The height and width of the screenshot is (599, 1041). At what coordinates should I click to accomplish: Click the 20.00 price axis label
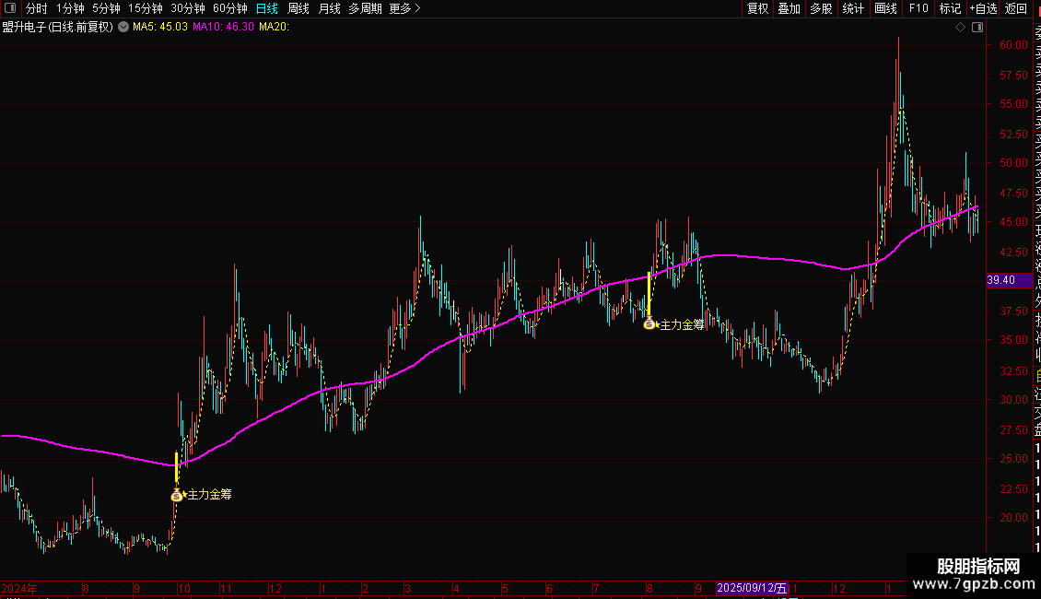pyautogui.click(x=1013, y=517)
